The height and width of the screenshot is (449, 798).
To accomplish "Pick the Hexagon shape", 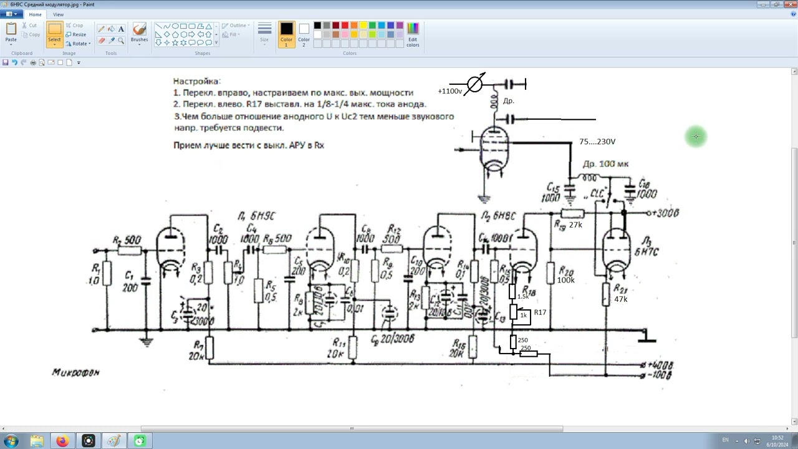I will click(x=183, y=34).
